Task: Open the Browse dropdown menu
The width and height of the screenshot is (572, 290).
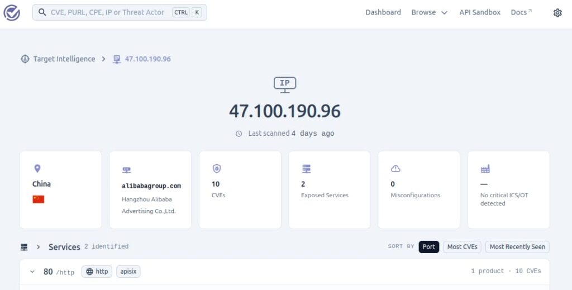Action: 430,12
